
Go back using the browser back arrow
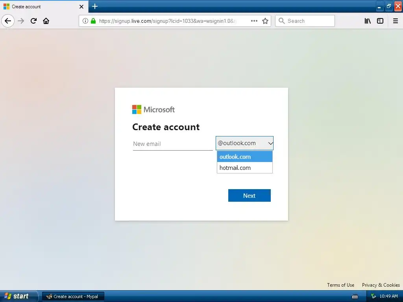pos(8,21)
